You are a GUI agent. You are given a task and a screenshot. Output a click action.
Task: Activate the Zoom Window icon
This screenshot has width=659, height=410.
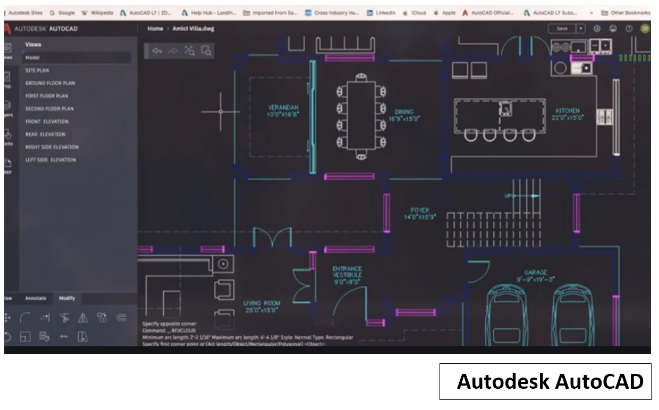[206, 51]
